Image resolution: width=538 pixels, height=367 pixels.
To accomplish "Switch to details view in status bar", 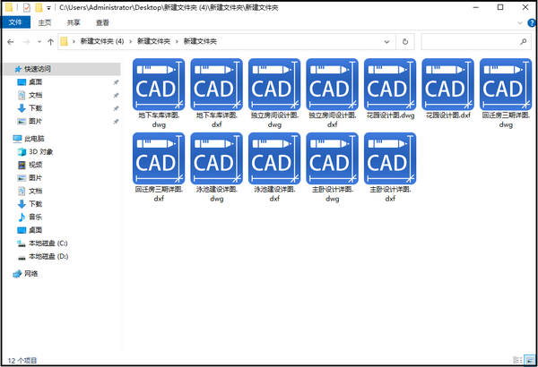I will click(517, 360).
